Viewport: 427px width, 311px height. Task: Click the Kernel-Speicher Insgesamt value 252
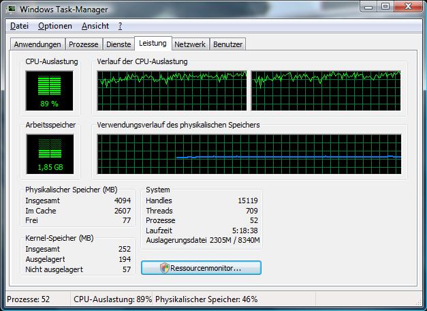[x=125, y=249]
